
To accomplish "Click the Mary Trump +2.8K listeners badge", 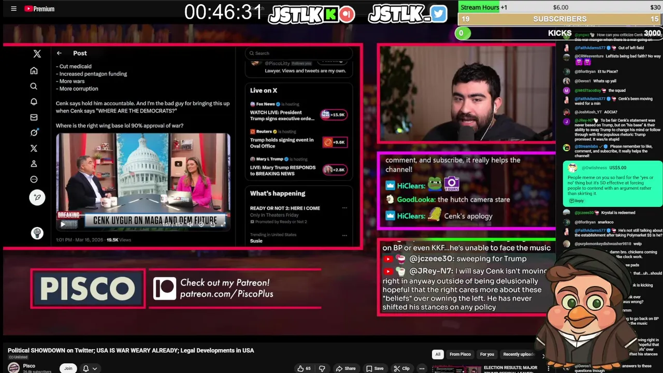I will tap(335, 169).
